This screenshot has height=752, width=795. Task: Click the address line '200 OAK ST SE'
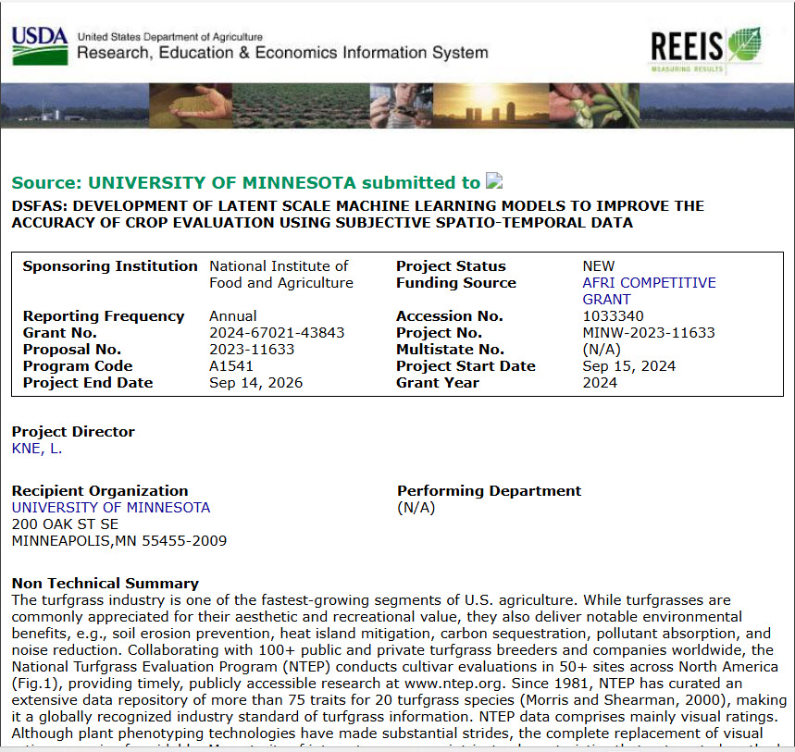tap(65, 524)
